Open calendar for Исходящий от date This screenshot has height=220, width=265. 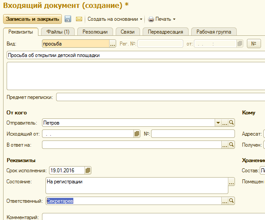pyautogui.click(x=137, y=134)
